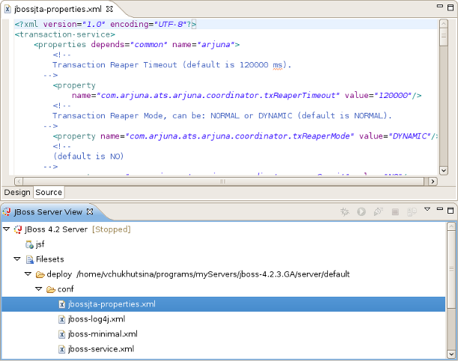The image size is (458, 361).
Task: Collapse the conf folder node
Action: [38, 289]
